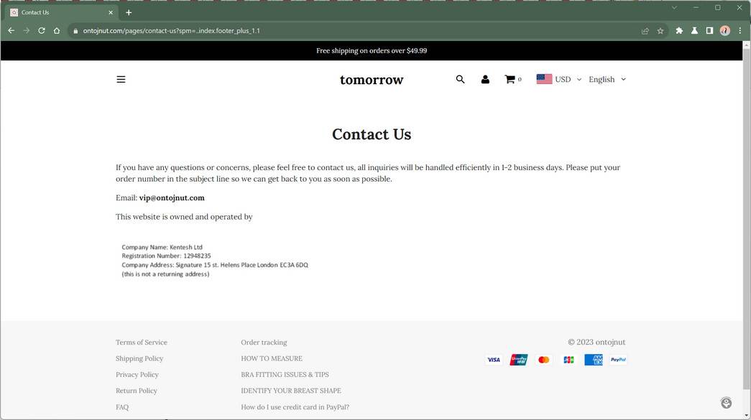Open the account profile icon

[x=485, y=79]
